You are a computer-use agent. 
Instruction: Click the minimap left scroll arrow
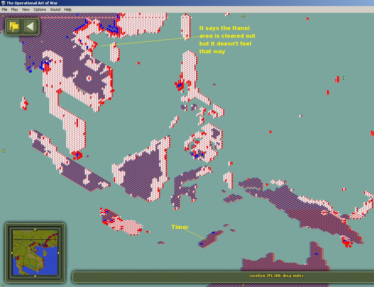click(x=12, y=253)
